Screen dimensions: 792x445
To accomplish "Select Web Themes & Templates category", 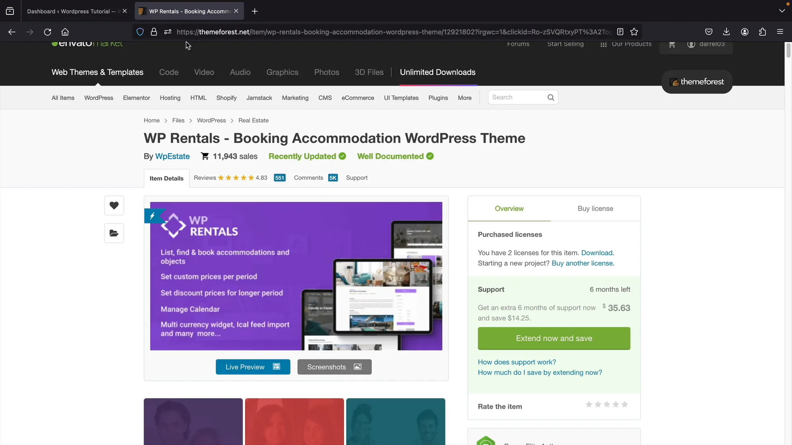I will [98, 72].
